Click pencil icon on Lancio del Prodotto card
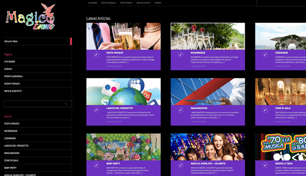The width and height of the screenshot is (306, 176). [96, 110]
